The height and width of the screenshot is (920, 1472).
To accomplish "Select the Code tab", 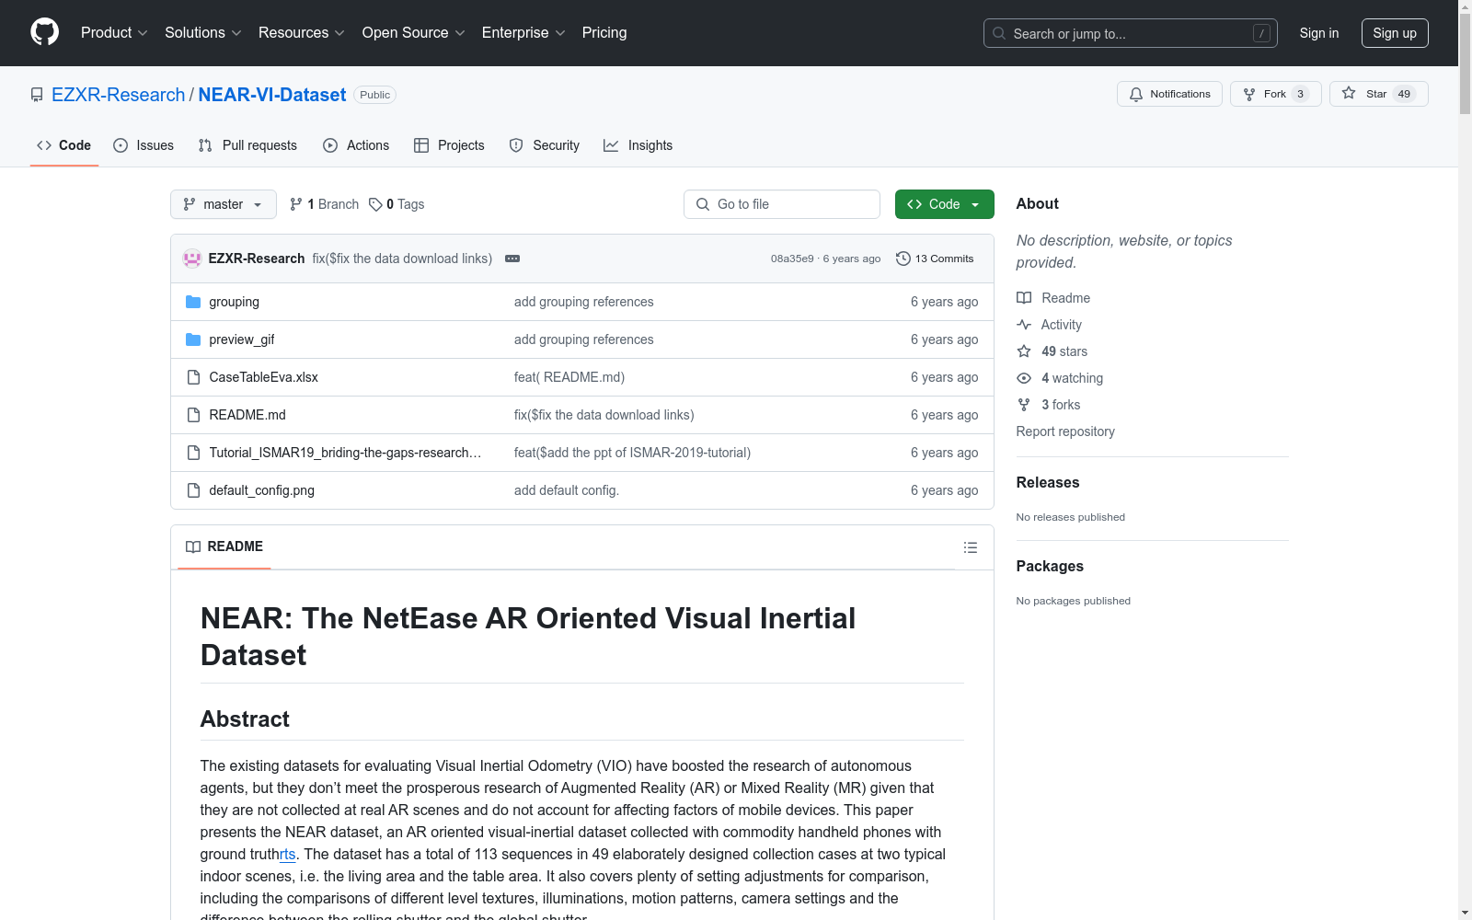I will [x=64, y=145].
